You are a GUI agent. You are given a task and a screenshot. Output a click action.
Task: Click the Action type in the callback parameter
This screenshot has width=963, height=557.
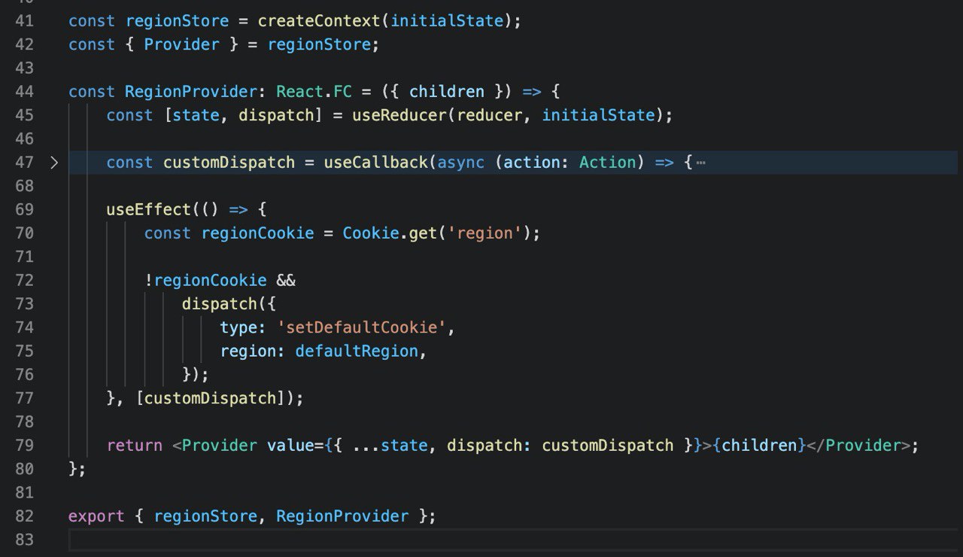607,163
